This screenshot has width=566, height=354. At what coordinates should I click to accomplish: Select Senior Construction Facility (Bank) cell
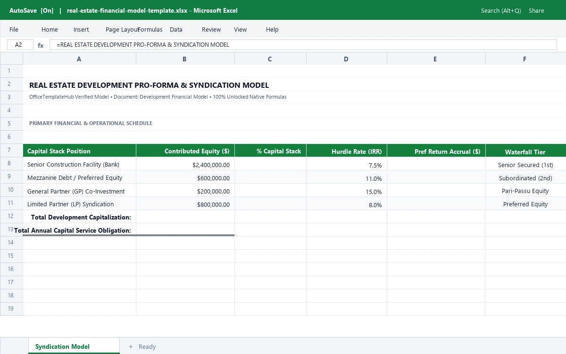pos(79,164)
